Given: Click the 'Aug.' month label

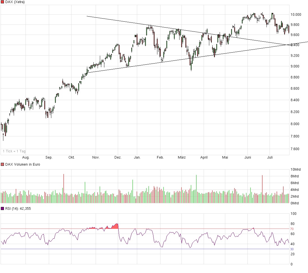Looking at the screenshot, I should [26, 157].
